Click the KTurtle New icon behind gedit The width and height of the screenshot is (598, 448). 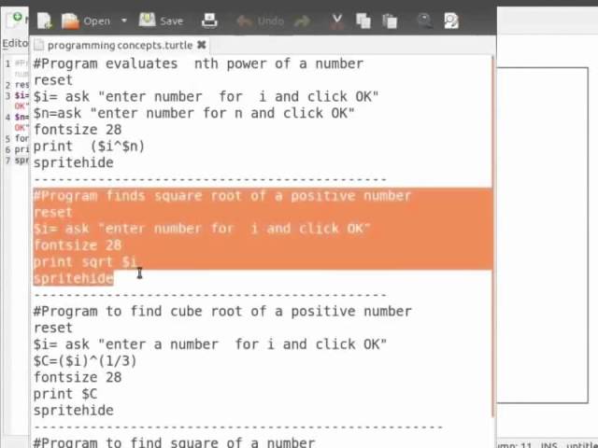pyautogui.click(x=15, y=19)
